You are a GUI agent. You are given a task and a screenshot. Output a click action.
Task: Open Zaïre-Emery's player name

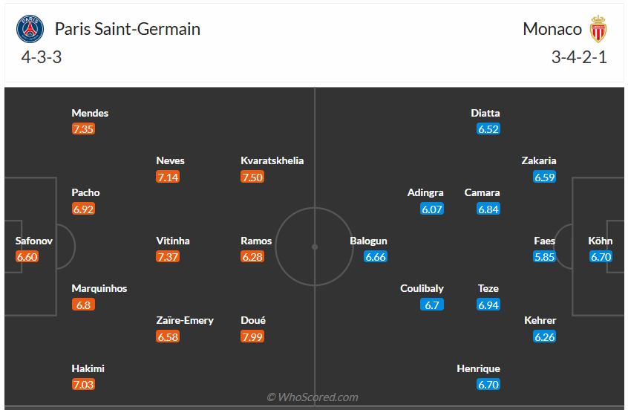(x=185, y=320)
